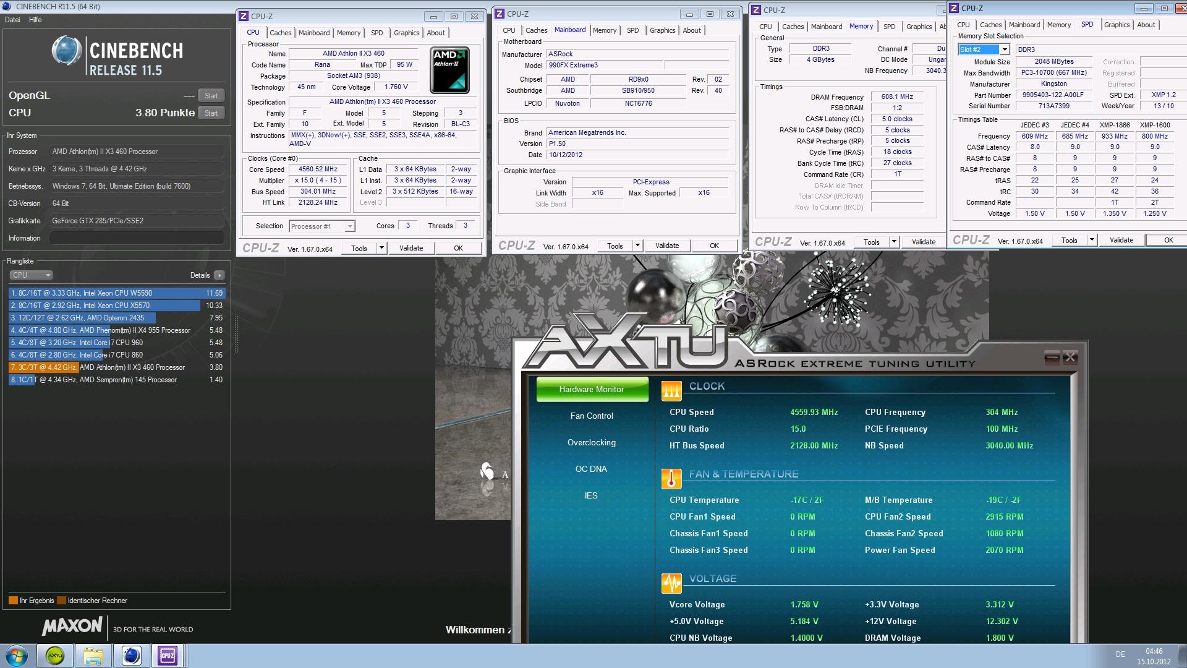Open Overclocking section in AXTU
The height and width of the screenshot is (668, 1187).
[x=592, y=443]
